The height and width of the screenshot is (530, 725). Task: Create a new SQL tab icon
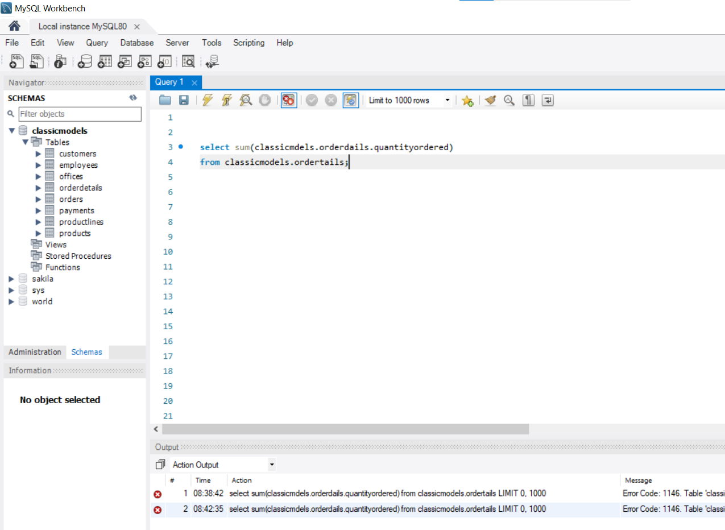click(16, 61)
